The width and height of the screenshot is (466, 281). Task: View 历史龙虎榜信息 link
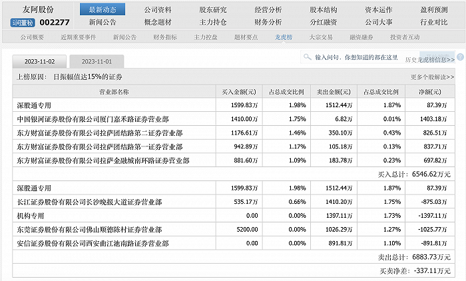pyautogui.click(x=429, y=60)
